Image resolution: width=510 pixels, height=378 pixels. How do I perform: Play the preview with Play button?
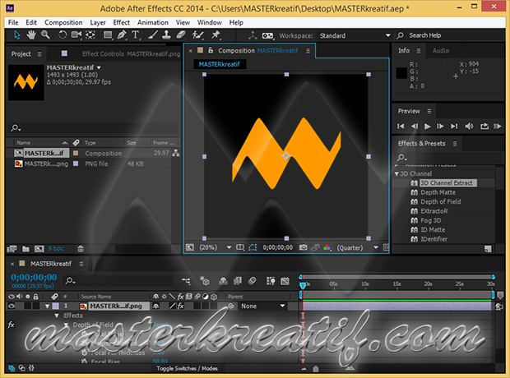[428, 126]
